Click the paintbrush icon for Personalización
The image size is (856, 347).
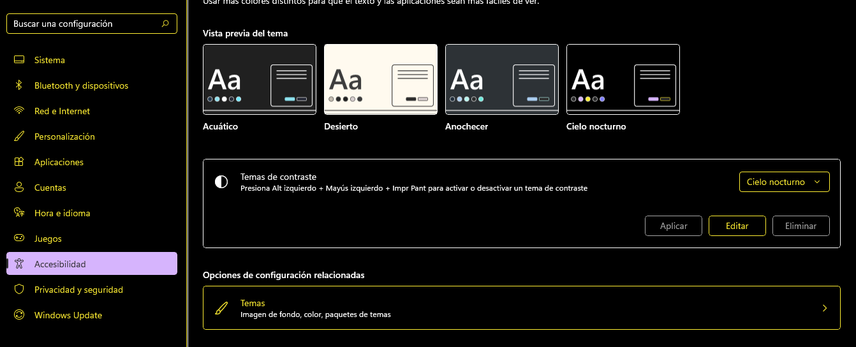[19, 137]
